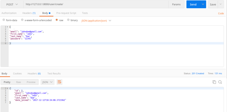
Task: Open the response JSON format dropdown
Action: point(48,82)
